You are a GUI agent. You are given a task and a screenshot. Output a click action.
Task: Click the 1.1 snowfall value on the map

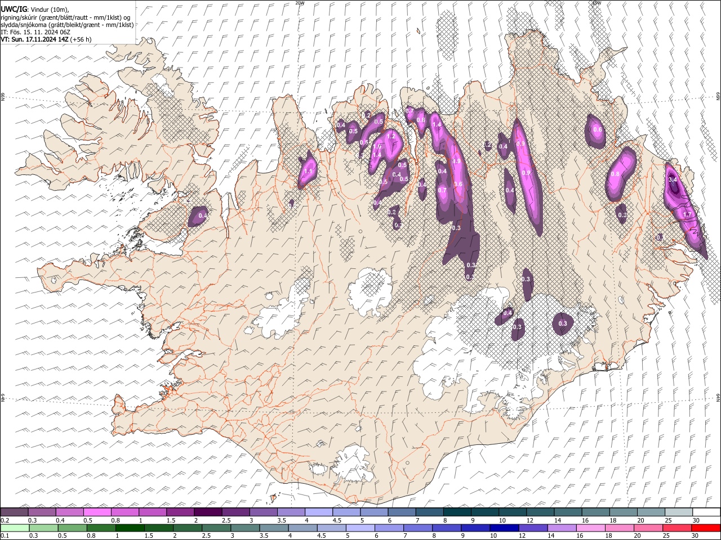[x=308, y=172]
